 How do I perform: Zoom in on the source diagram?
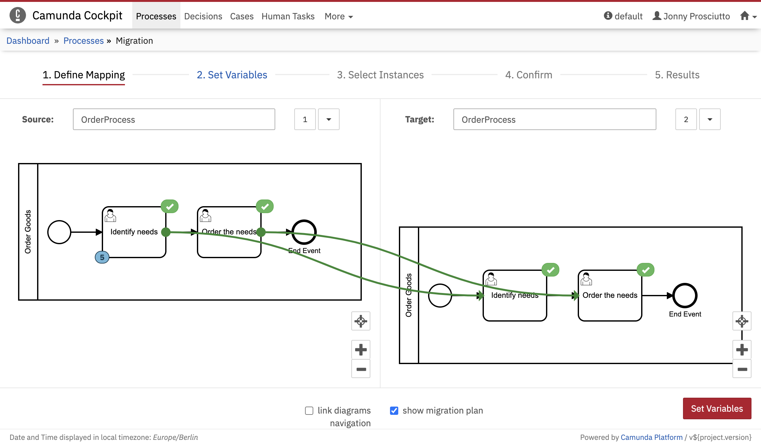pyautogui.click(x=361, y=349)
